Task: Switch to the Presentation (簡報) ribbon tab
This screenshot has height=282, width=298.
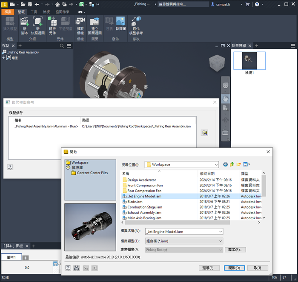Action: [x=21, y=12]
